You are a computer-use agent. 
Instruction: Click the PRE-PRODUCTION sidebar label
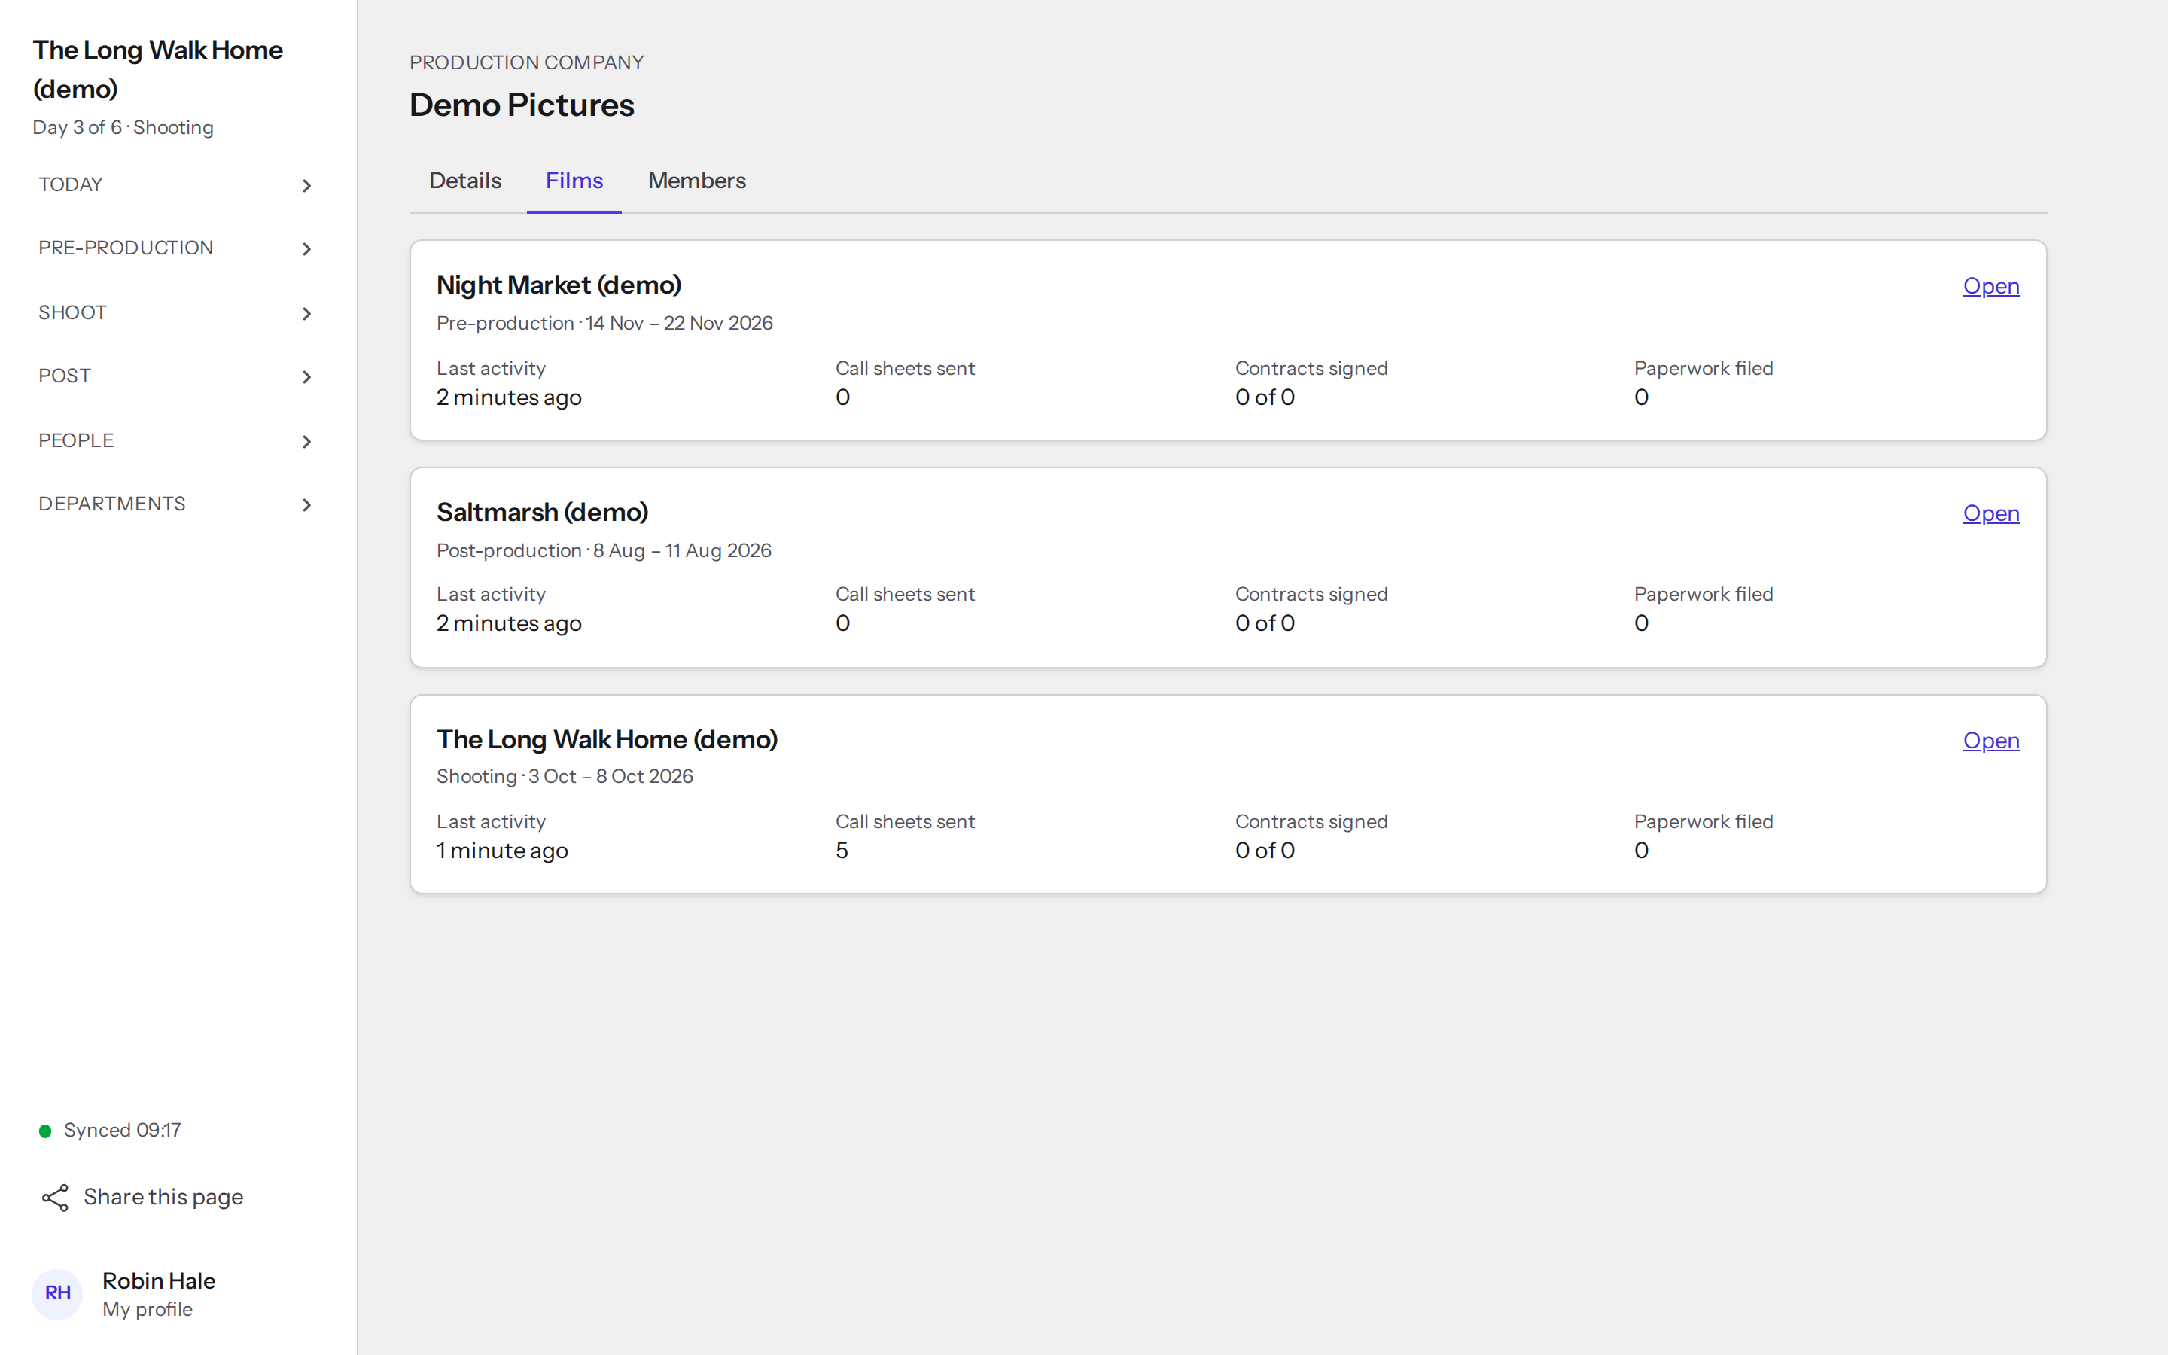point(126,248)
